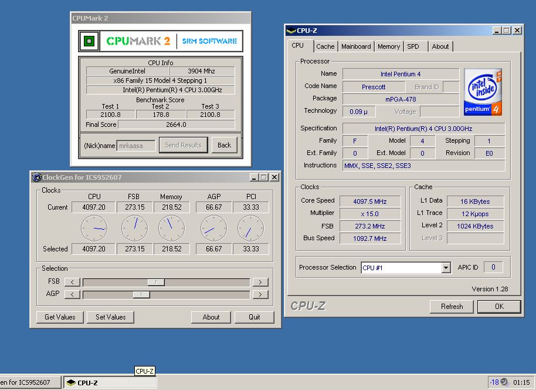Click the ClockGen title bar clock icon
This screenshot has height=390, width=536.
click(x=36, y=177)
